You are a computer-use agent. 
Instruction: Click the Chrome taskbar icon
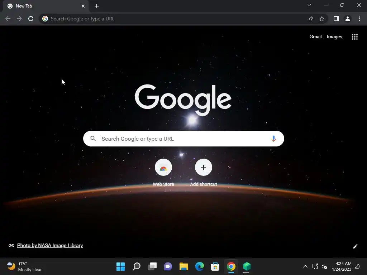[231, 266]
